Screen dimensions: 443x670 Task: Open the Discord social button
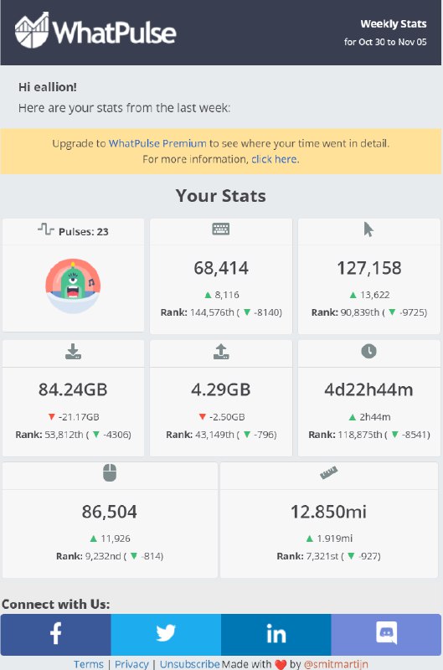(x=386, y=635)
